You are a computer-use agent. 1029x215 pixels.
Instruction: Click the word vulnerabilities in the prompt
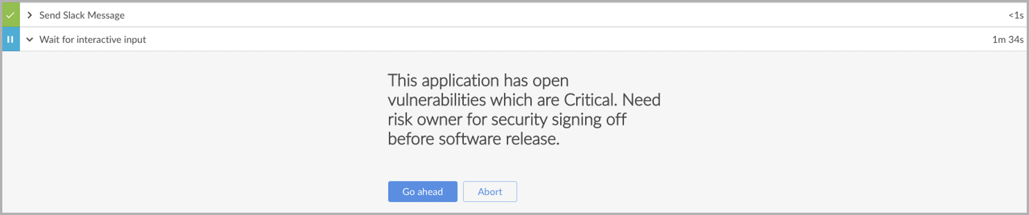[437, 100]
